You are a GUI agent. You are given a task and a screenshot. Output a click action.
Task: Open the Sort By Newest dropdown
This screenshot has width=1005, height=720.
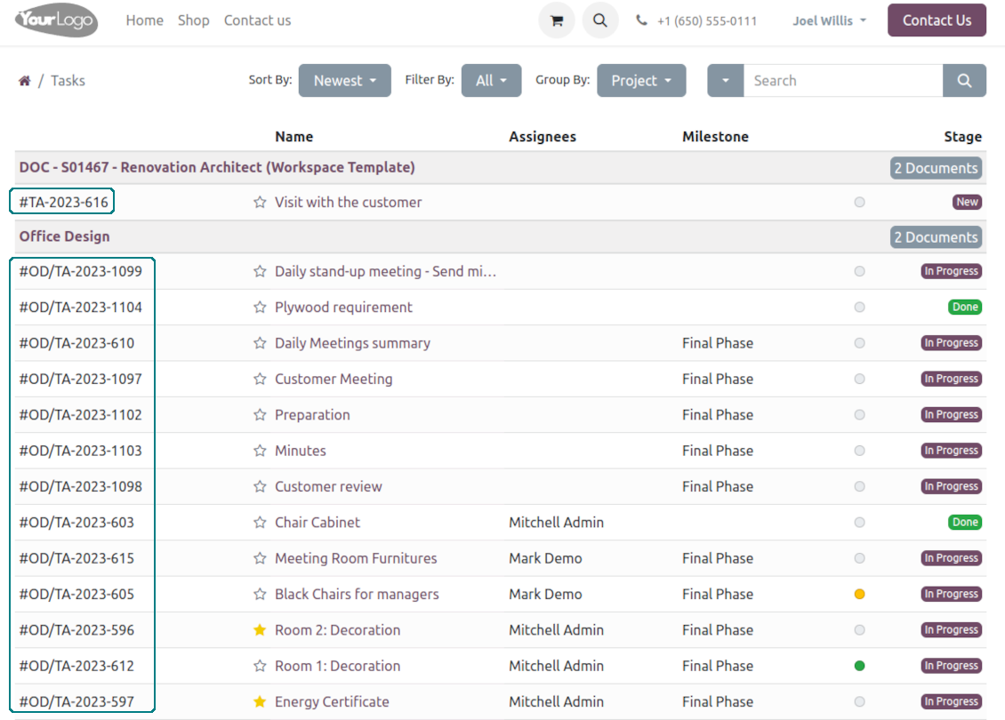click(x=345, y=81)
